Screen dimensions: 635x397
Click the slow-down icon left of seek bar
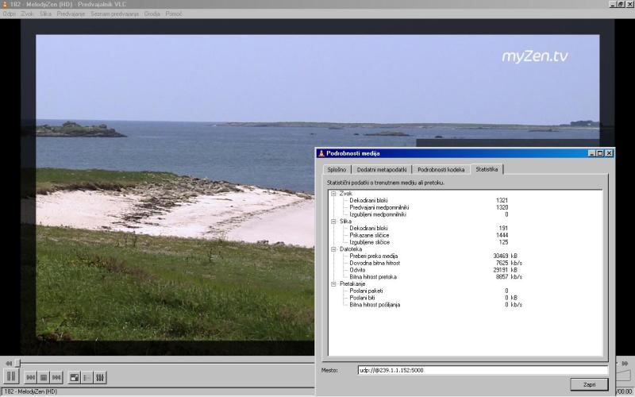(8, 364)
